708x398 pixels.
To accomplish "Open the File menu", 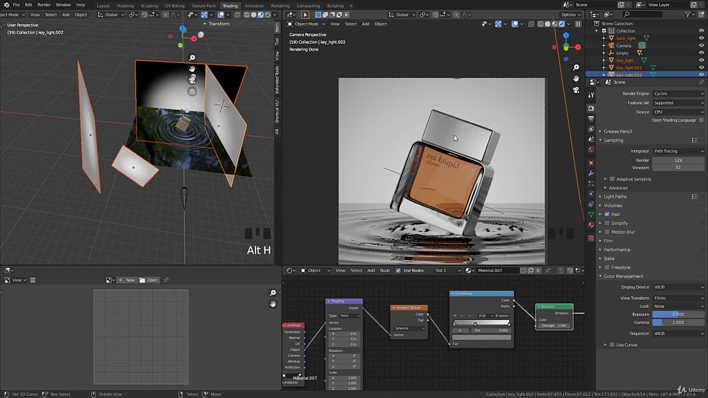I will point(17,5).
